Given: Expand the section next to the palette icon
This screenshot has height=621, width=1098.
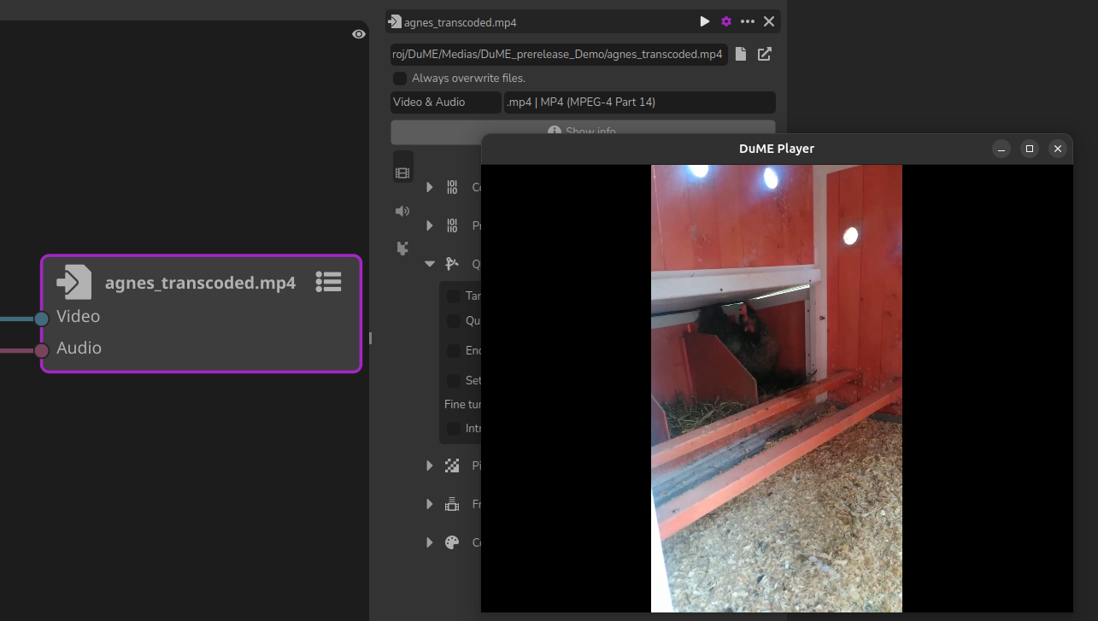Looking at the screenshot, I should pyautogui.click(x=430, y=542).
